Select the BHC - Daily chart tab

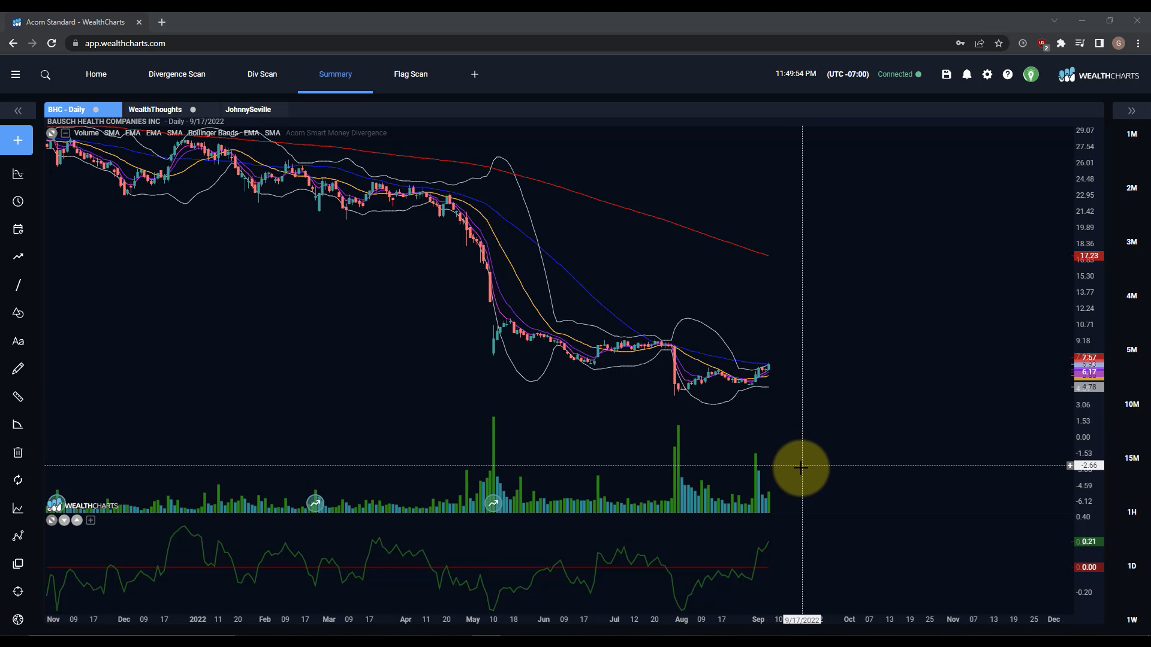[x=83, y=110]
